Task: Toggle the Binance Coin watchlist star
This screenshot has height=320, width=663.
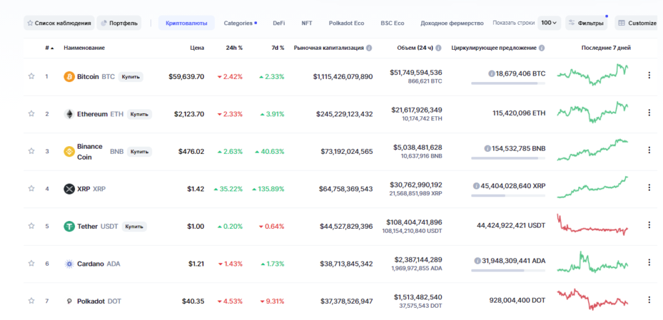Action: pyautogui.click(x=31, y=151)
